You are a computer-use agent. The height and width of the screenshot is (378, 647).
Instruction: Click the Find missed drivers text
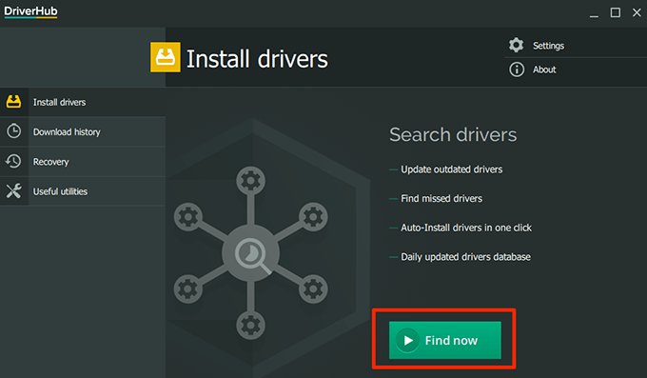441,199
